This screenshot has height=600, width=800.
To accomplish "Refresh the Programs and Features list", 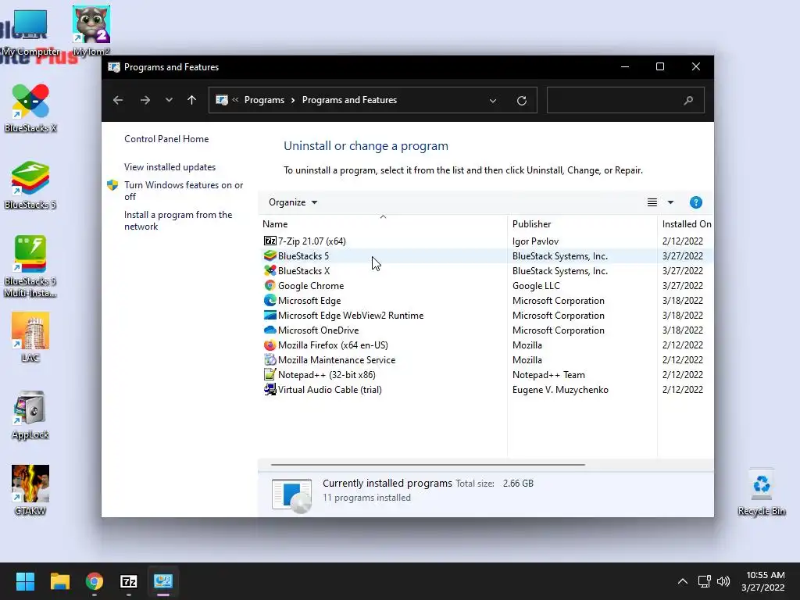I will (521, 101).
